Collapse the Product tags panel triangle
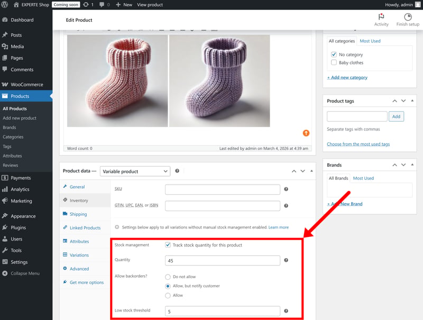The image size is (423, 320). tap(412, 100)
